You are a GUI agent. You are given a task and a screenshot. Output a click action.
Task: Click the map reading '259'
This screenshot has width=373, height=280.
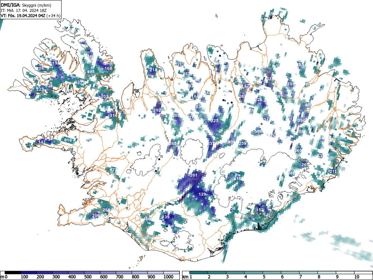[x=242, y=143]
